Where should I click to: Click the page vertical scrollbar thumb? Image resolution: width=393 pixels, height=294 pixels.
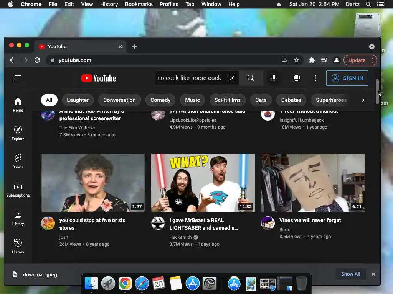(x=377, y=92)
